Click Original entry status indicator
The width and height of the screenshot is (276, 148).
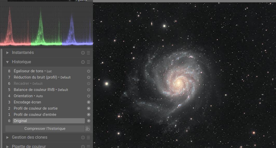89,121
